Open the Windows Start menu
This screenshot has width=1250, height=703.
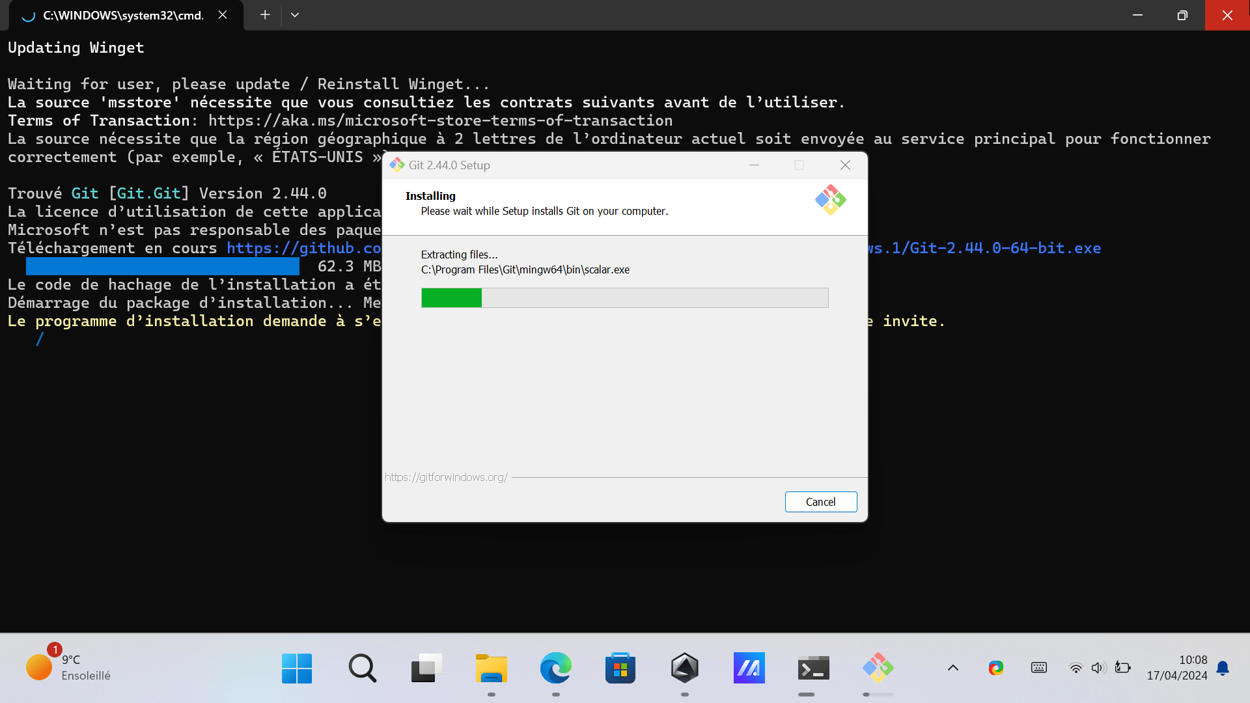pos(297,669)
